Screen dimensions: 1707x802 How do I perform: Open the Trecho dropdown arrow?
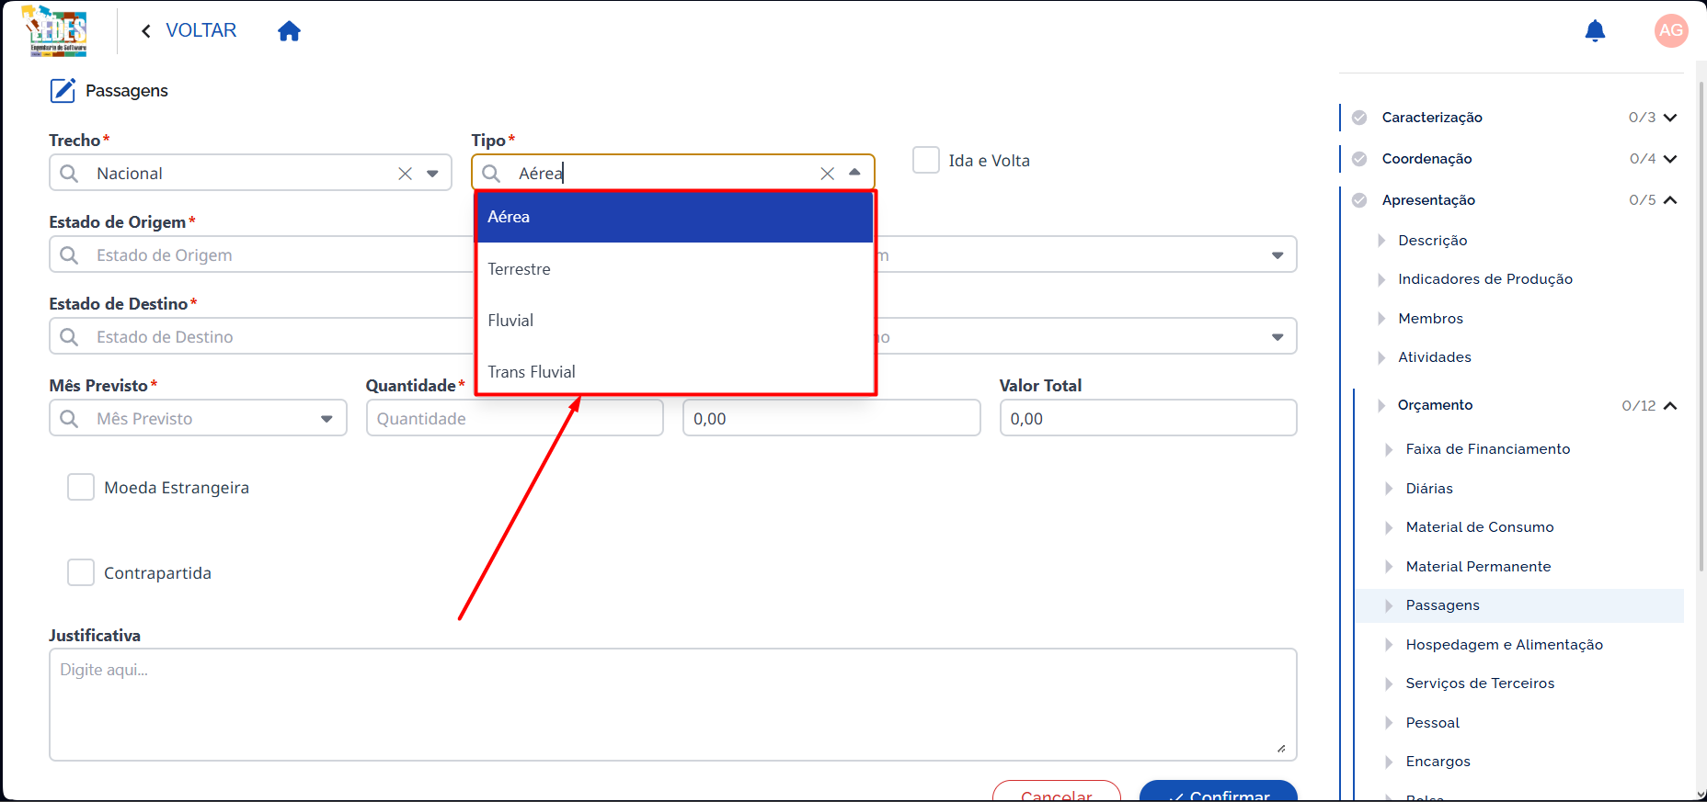point(432,174)
